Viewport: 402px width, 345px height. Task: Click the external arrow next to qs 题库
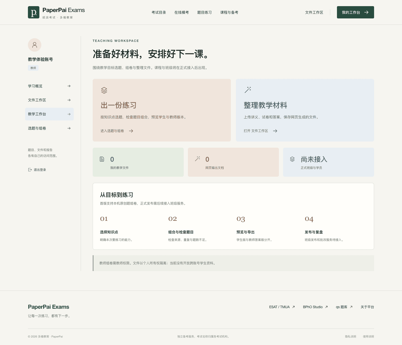pyautogui.click(x=351, y=307)
